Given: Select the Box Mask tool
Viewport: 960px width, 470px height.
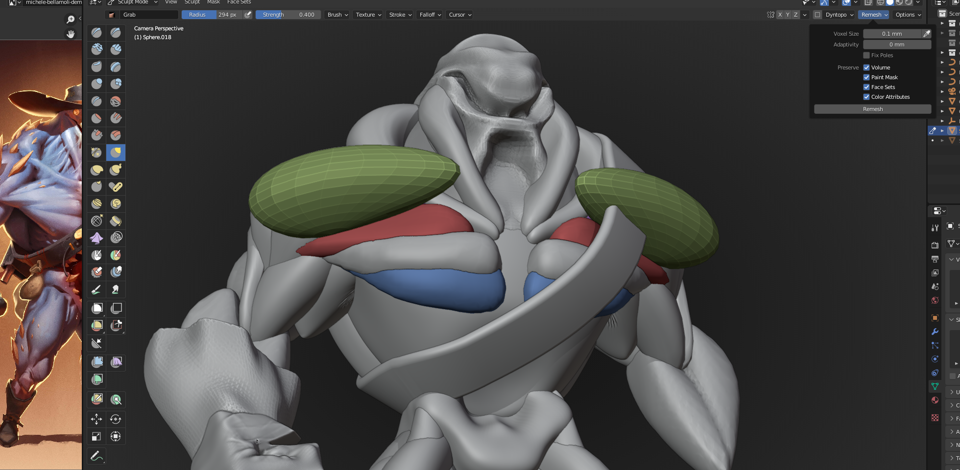Looking at the screenshot, I should (x=96, y=308).
